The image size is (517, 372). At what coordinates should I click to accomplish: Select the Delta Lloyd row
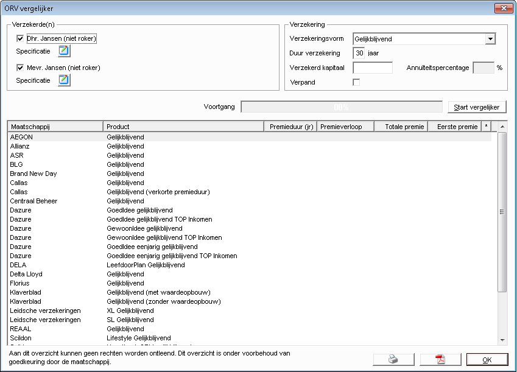pos(250,274)
